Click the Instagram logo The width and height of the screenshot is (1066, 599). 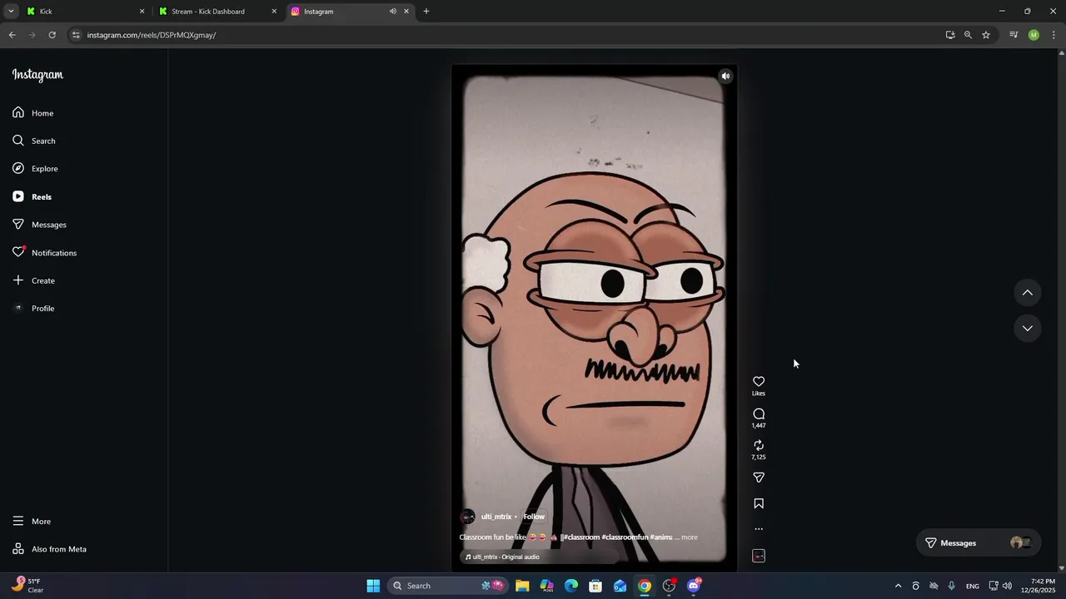click(37, 75)
